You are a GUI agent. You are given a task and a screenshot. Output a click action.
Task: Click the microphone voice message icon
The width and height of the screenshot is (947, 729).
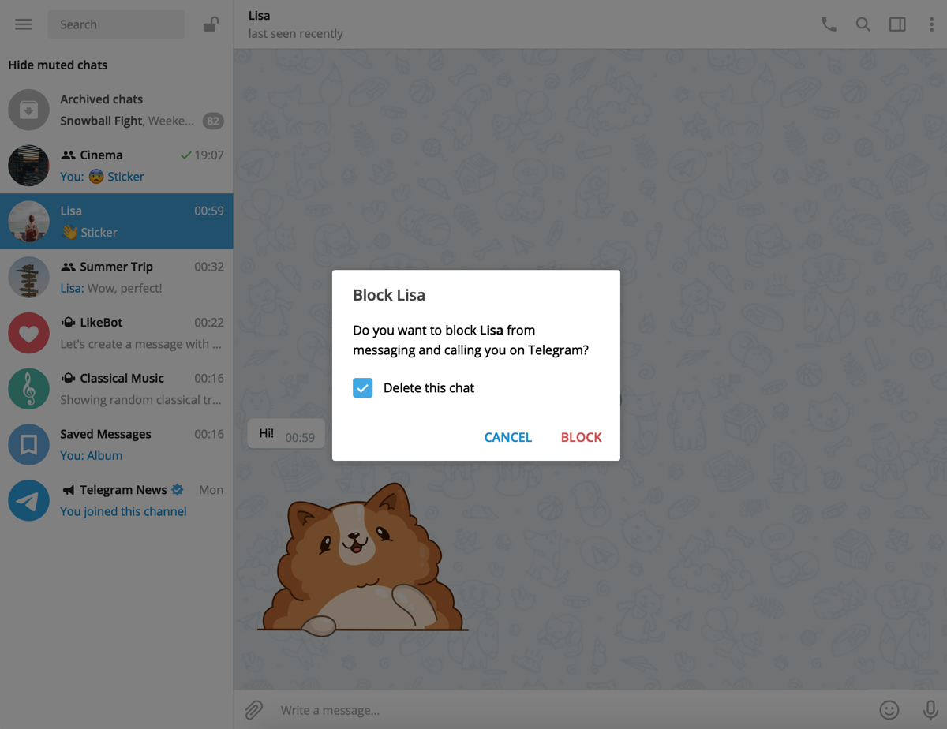click(930, 710)
